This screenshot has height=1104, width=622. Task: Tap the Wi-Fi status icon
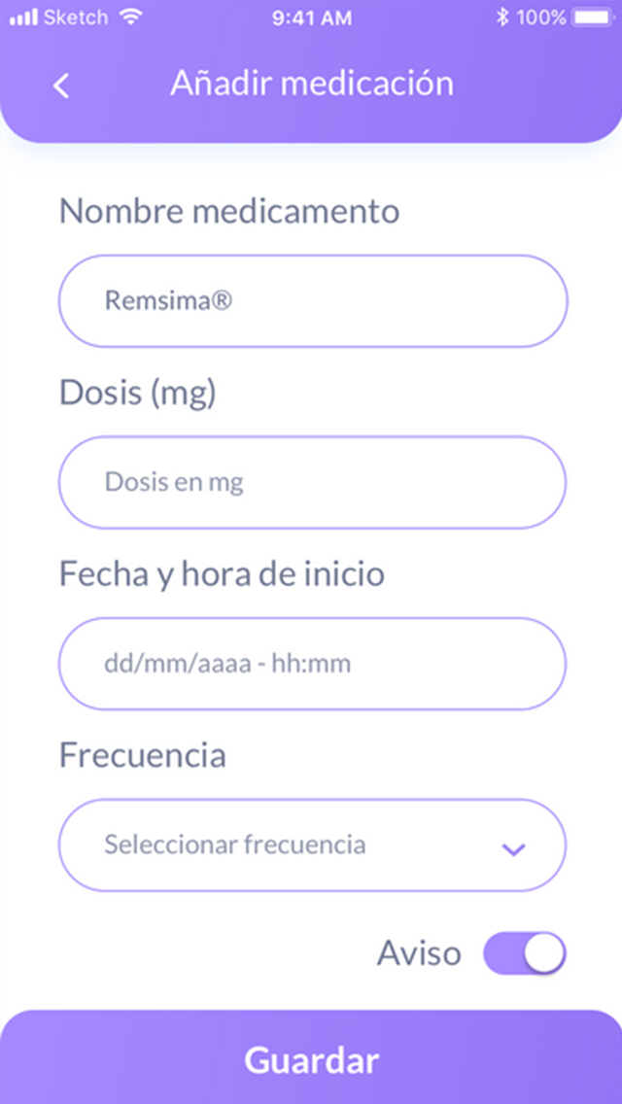pos(129,17)
